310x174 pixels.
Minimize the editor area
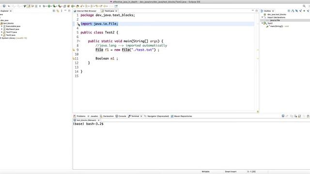(x=253, y=11)
